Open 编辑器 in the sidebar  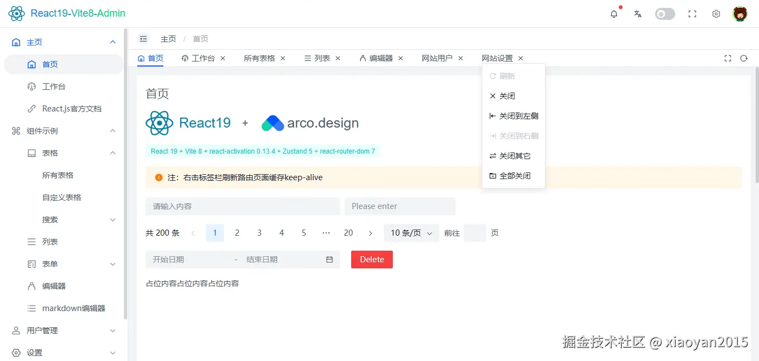point(64,286)
